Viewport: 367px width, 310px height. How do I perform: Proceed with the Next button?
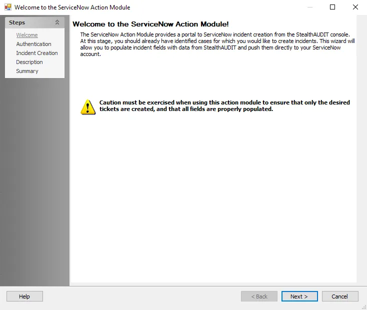(299, 296)
